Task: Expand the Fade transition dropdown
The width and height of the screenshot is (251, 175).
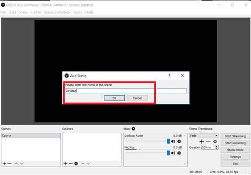Action: (204, 136)
